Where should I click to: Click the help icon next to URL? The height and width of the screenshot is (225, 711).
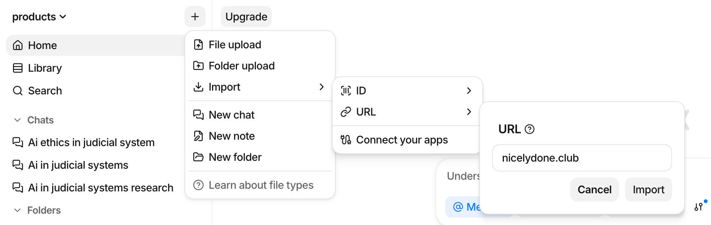coord(531,129)
